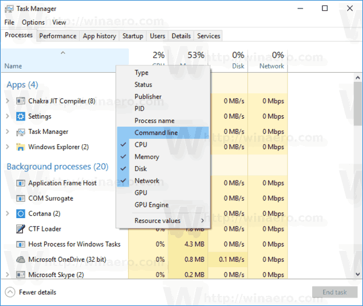Screen dimensions: 363x306
Task: Open the Resource values submenu
Action: (x=163, y=221)
